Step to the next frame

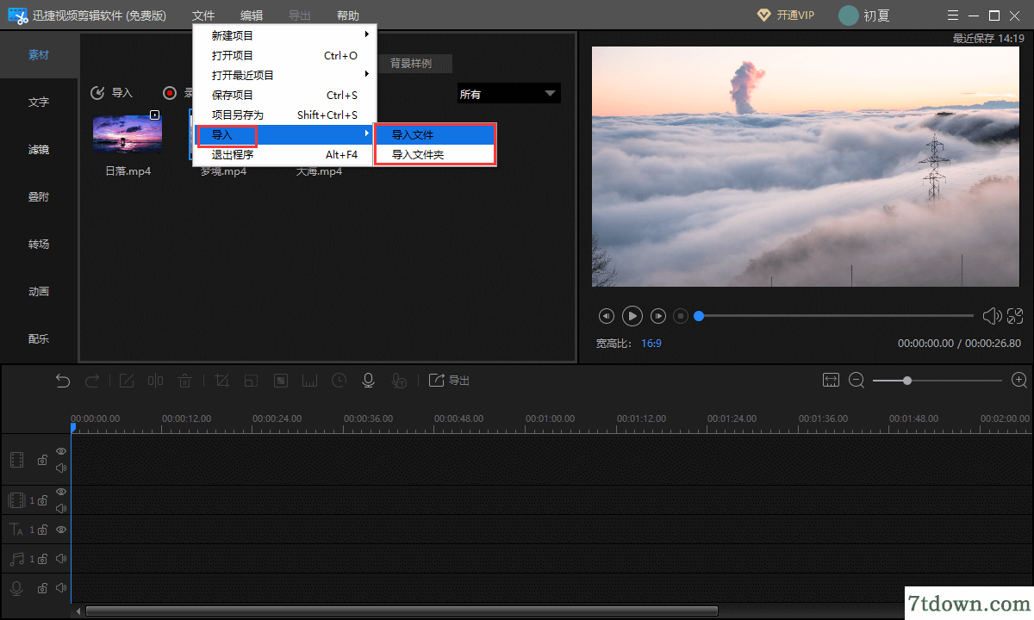point(658,316)
